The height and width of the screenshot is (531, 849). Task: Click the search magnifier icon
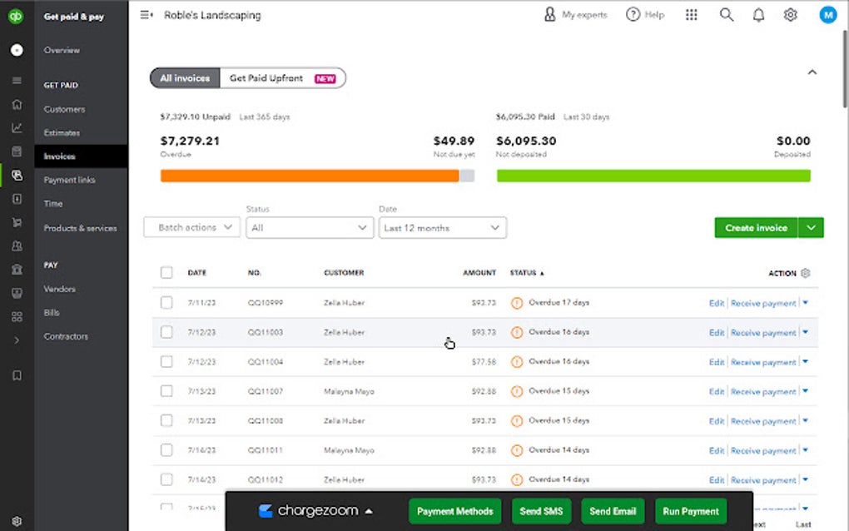pyautogui.click(x=726, y=15)
